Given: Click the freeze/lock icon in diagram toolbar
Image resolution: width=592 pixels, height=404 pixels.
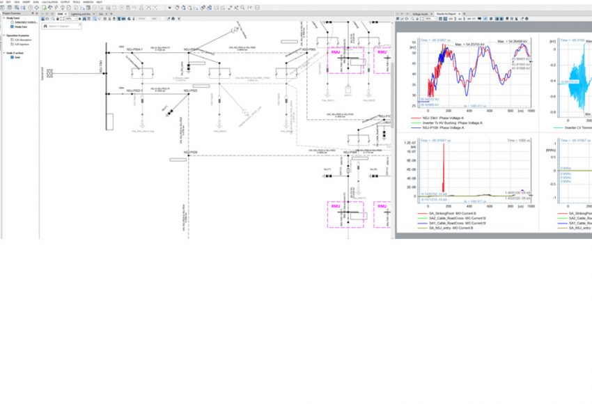Looking at the screenshot, I should pos(41,19).
